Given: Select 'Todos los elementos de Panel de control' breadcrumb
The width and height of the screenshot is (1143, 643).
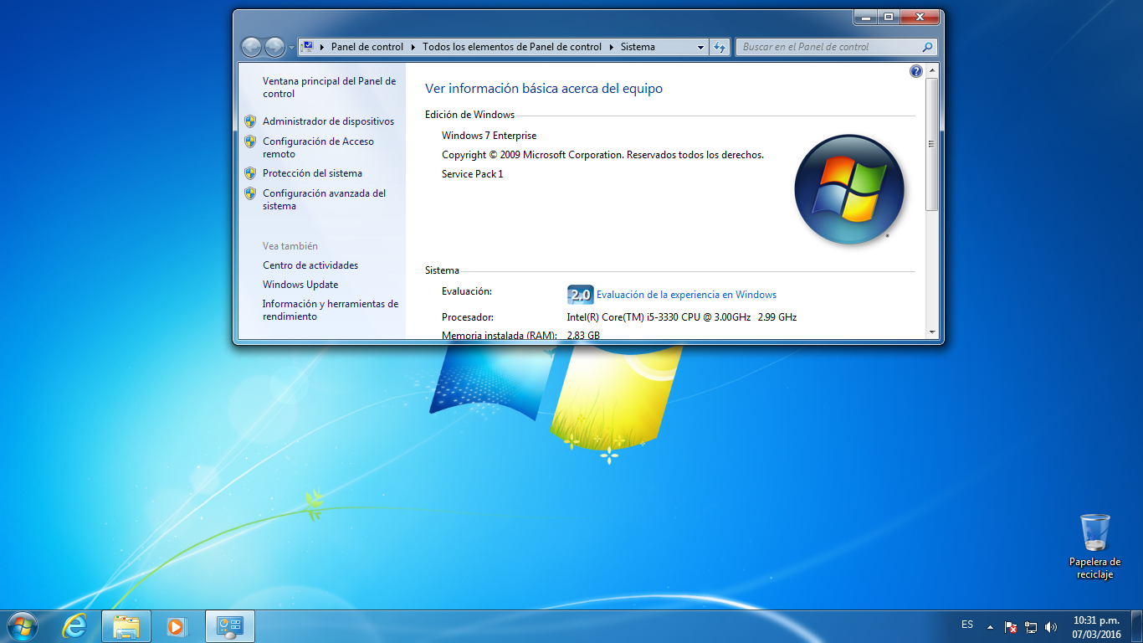Looking at the screenshot, I should [x=511, y=47].
